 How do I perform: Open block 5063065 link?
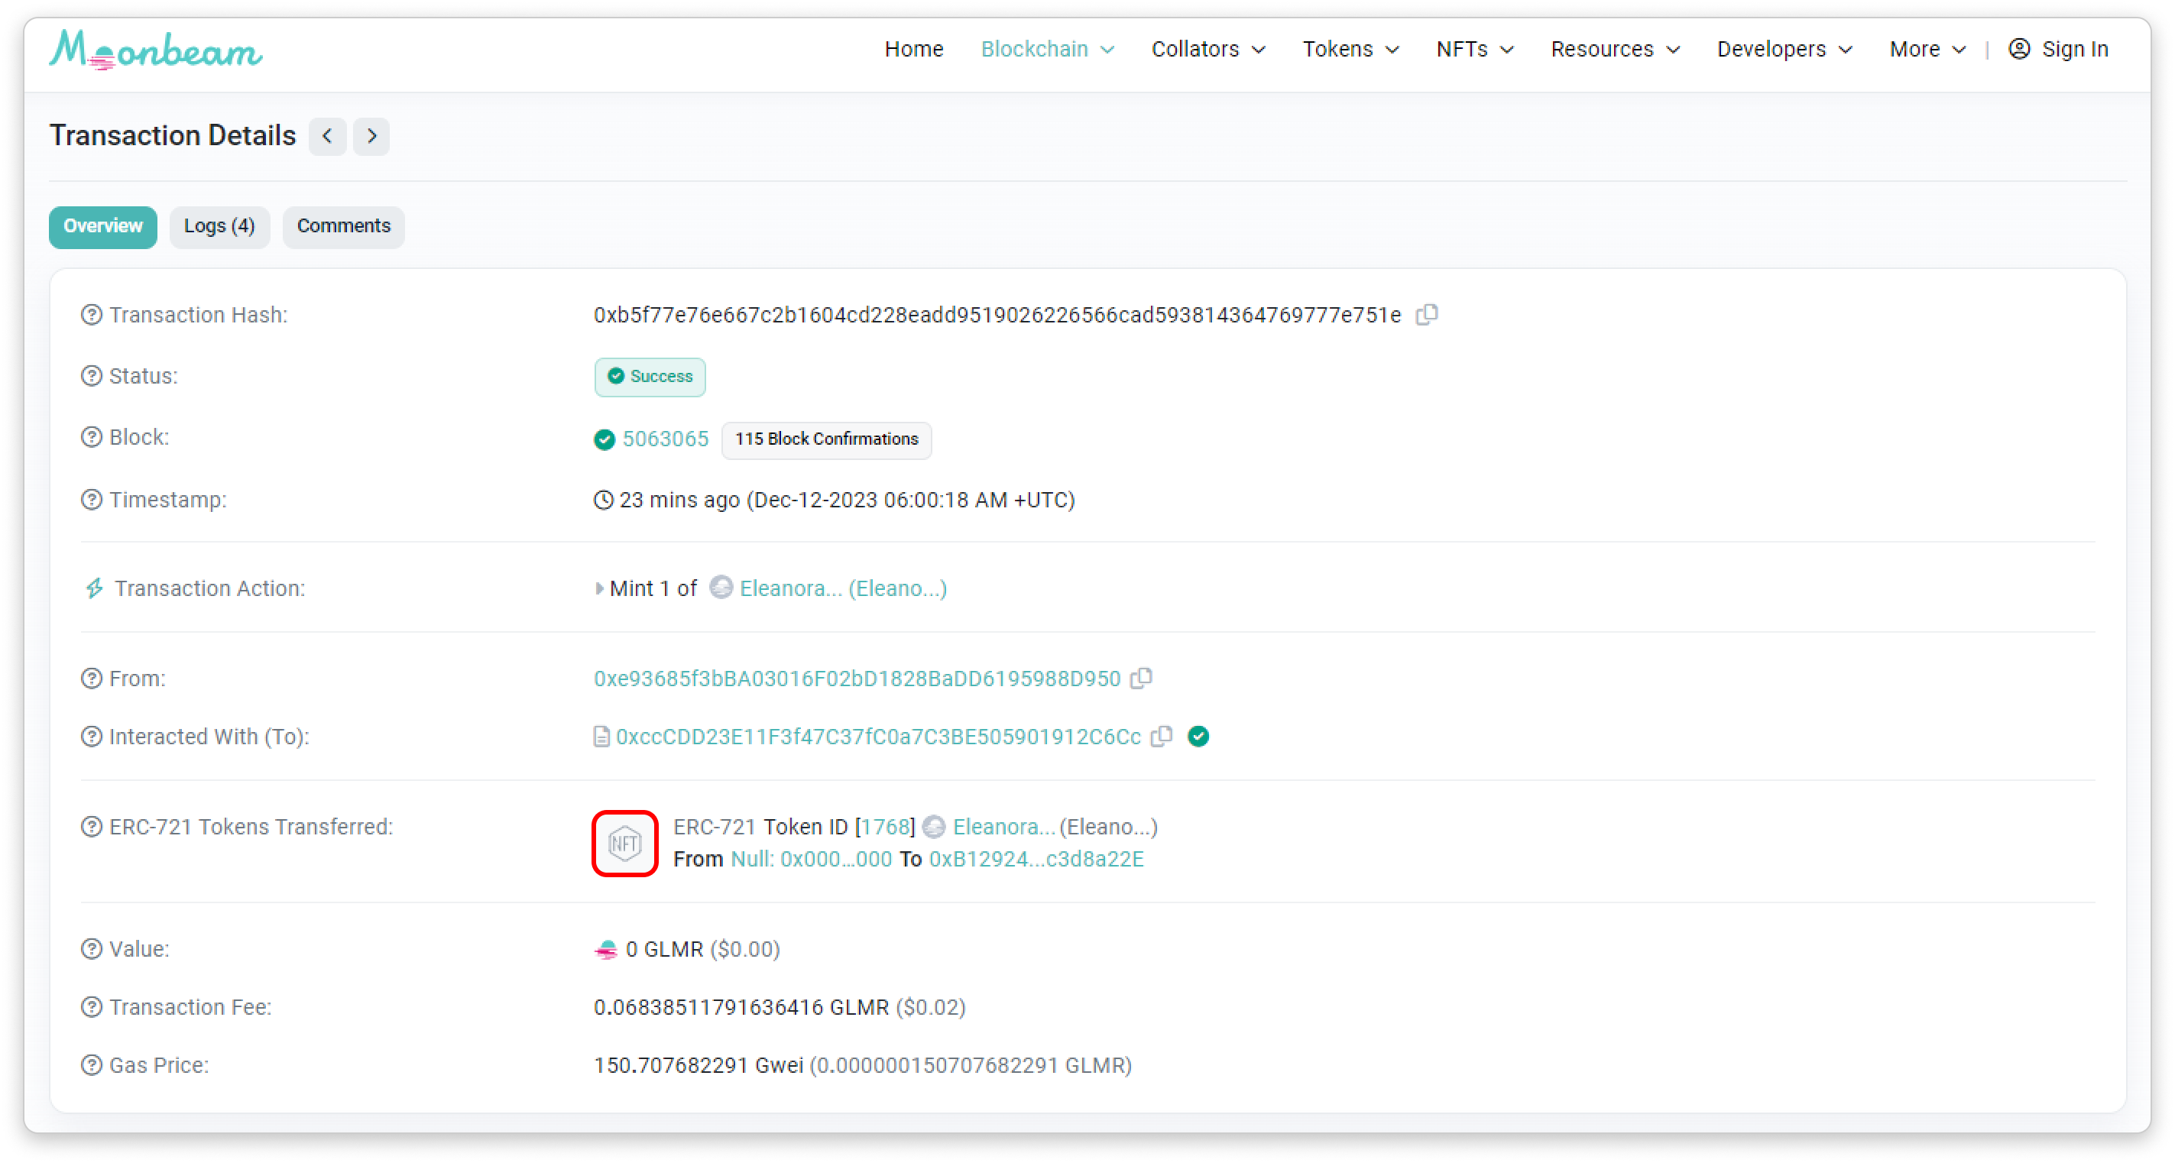pos(666,439)
